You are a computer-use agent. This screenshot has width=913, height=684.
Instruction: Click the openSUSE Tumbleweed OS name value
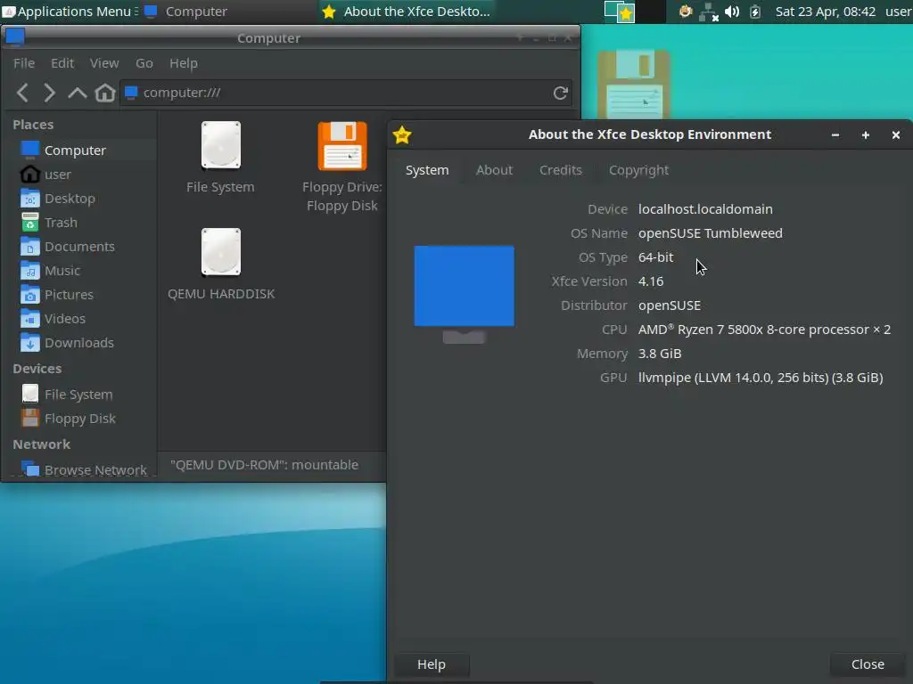coord(710,233)
